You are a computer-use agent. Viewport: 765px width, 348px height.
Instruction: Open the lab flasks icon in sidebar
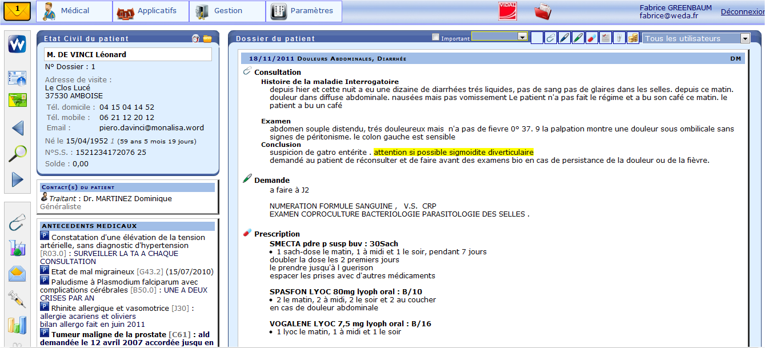[x=17, y=248]
